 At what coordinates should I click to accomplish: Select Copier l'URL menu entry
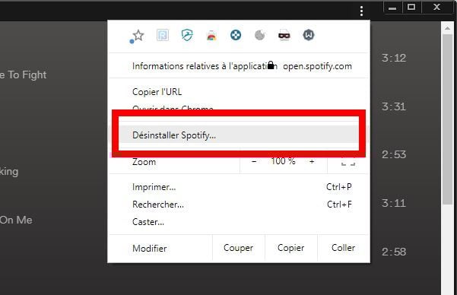click(239, 92)
